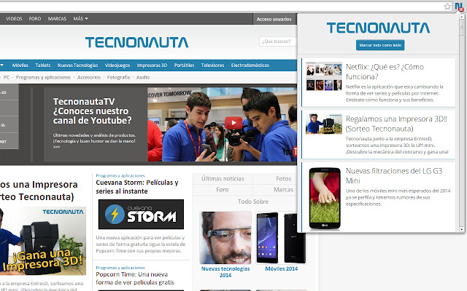Screen dimensions: 467x291
Task: Switch to the Foro tab
Action: coord(223,189)
